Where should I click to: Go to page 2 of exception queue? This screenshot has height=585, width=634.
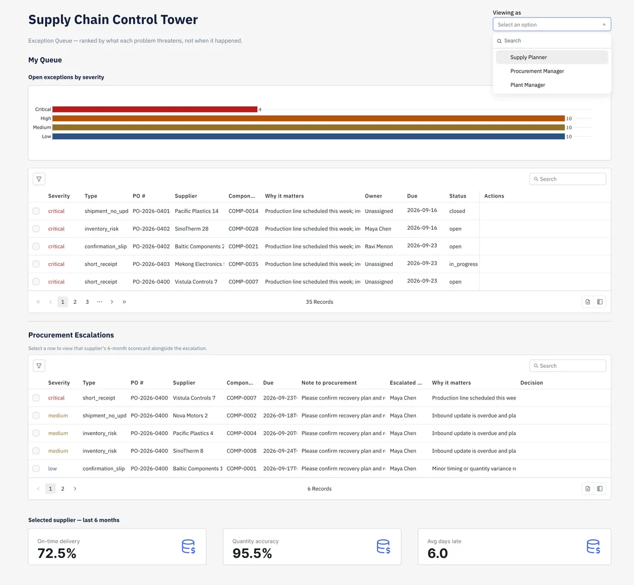point(75,302)
